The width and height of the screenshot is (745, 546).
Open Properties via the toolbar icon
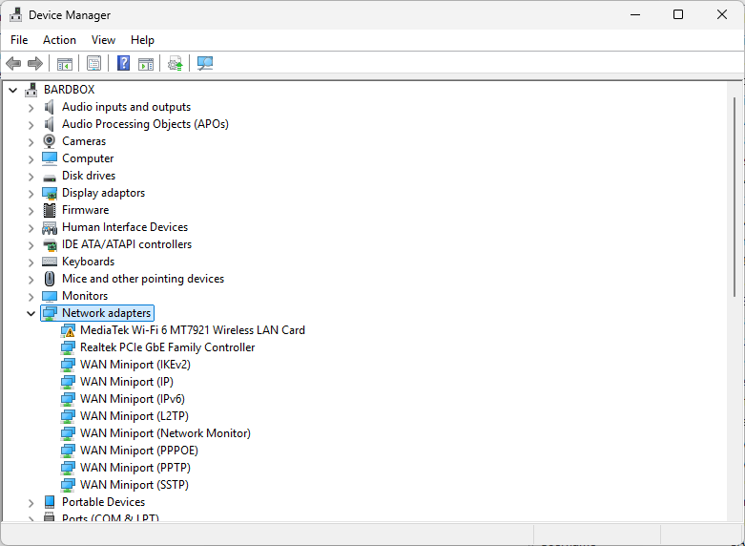(x=94, y=63)
